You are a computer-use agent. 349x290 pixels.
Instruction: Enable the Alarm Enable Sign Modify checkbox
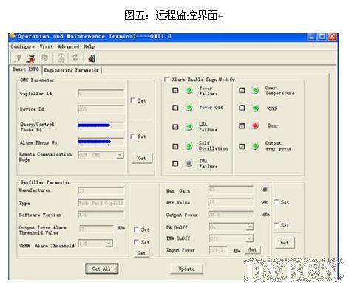coord(167,80)
